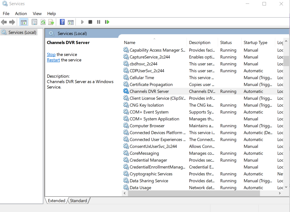Pause the selected service via toolbar icon

tap(98, 22)
